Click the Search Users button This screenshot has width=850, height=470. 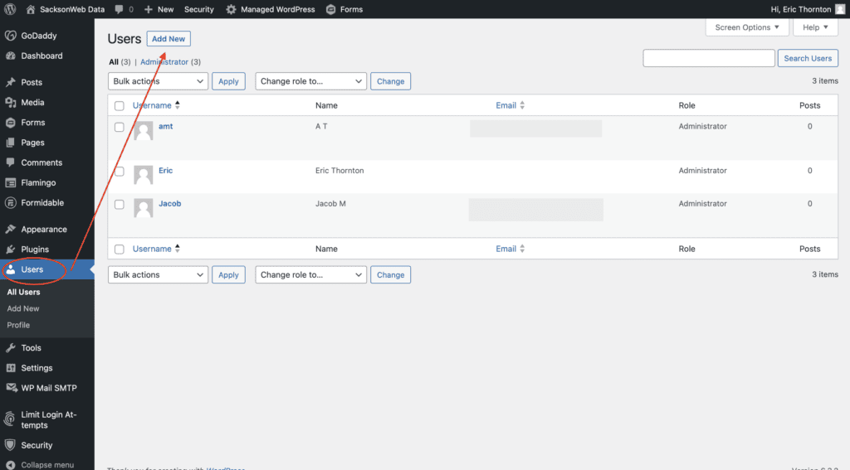808,58
